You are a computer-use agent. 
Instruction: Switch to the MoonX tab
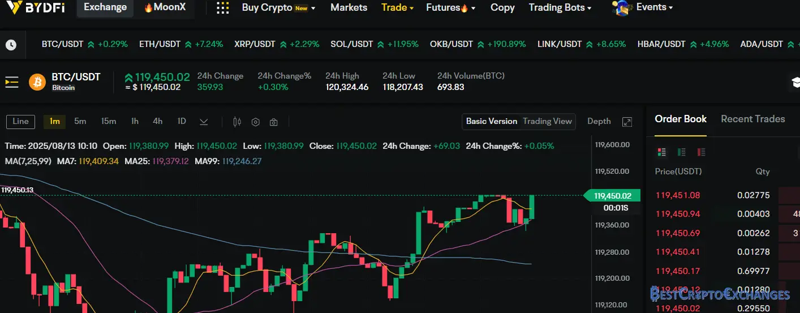165,7
